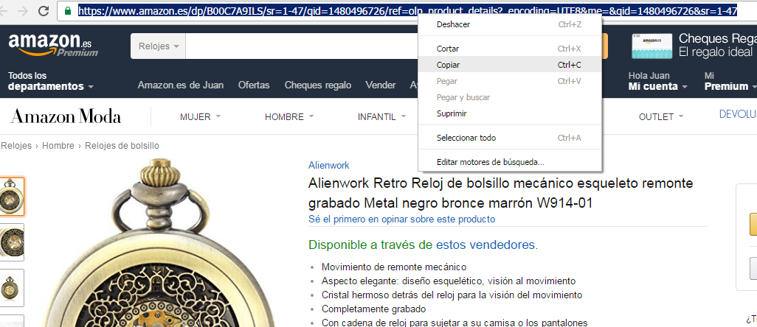Open the Mi cuenta dropdown
This screenshot has height=327, width=757.
click(658, 81)
